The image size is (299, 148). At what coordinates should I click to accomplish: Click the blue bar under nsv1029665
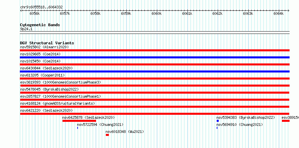pos(155,57)
